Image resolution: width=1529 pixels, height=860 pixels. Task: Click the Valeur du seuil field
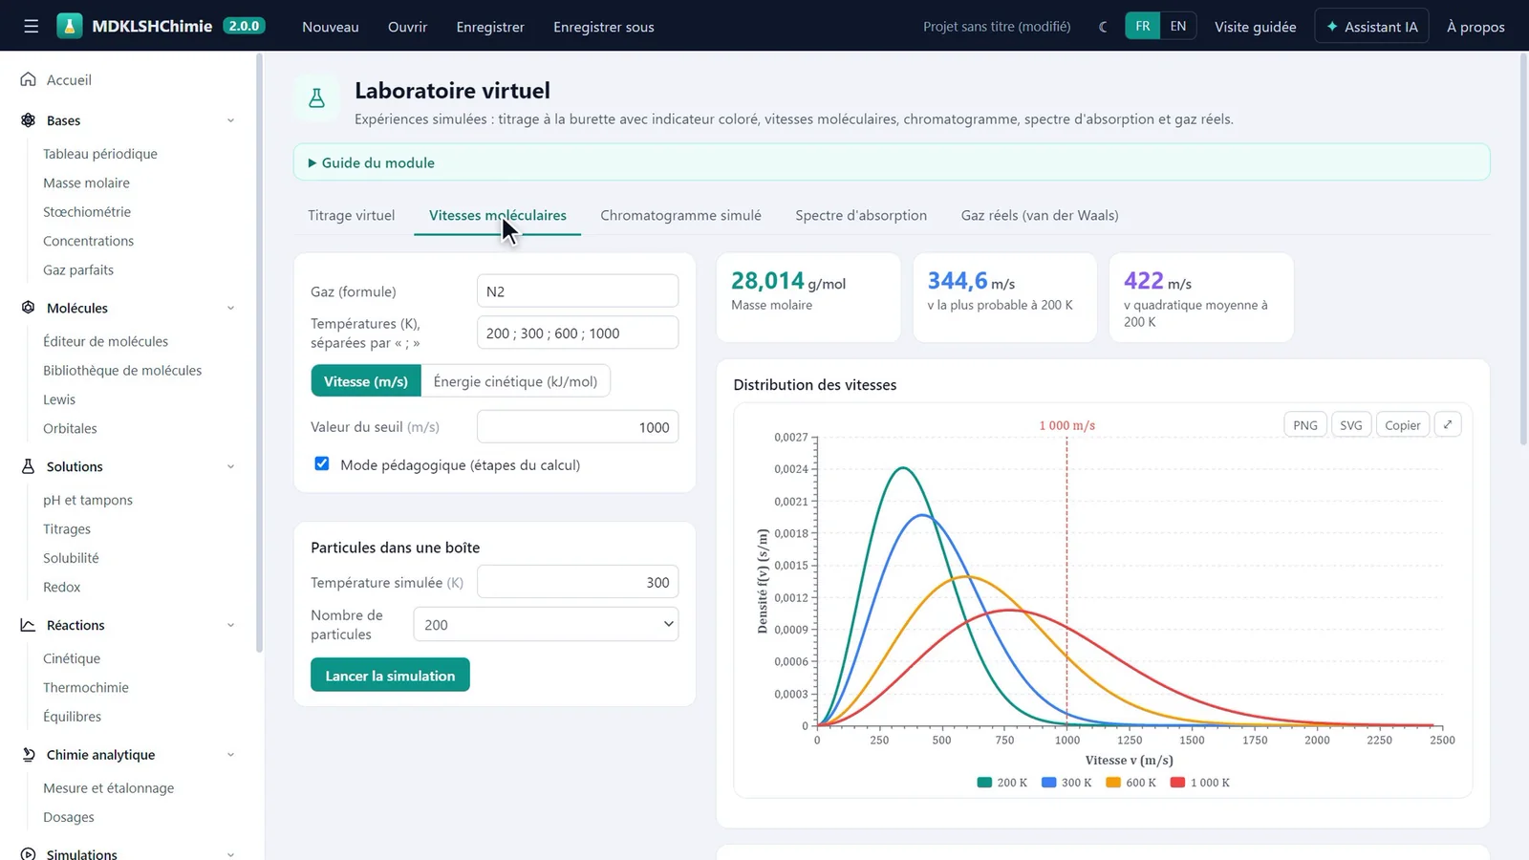click(x=577, y=426)
